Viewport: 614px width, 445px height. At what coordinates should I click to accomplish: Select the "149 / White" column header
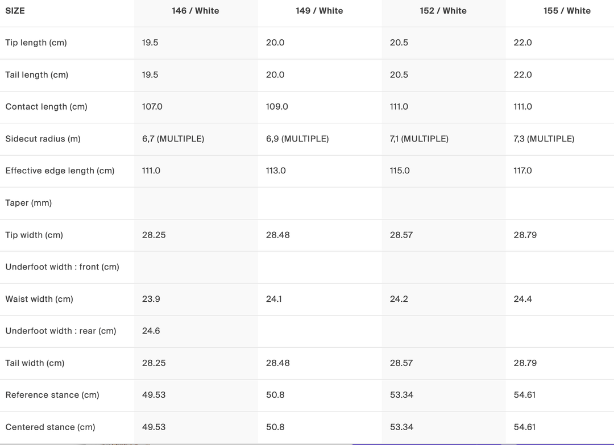click(x=320, y=11)
